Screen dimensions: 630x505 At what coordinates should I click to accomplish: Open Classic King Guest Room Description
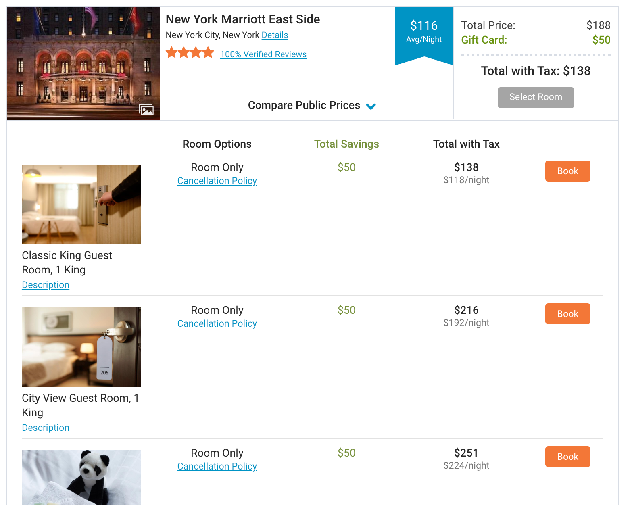46,285
